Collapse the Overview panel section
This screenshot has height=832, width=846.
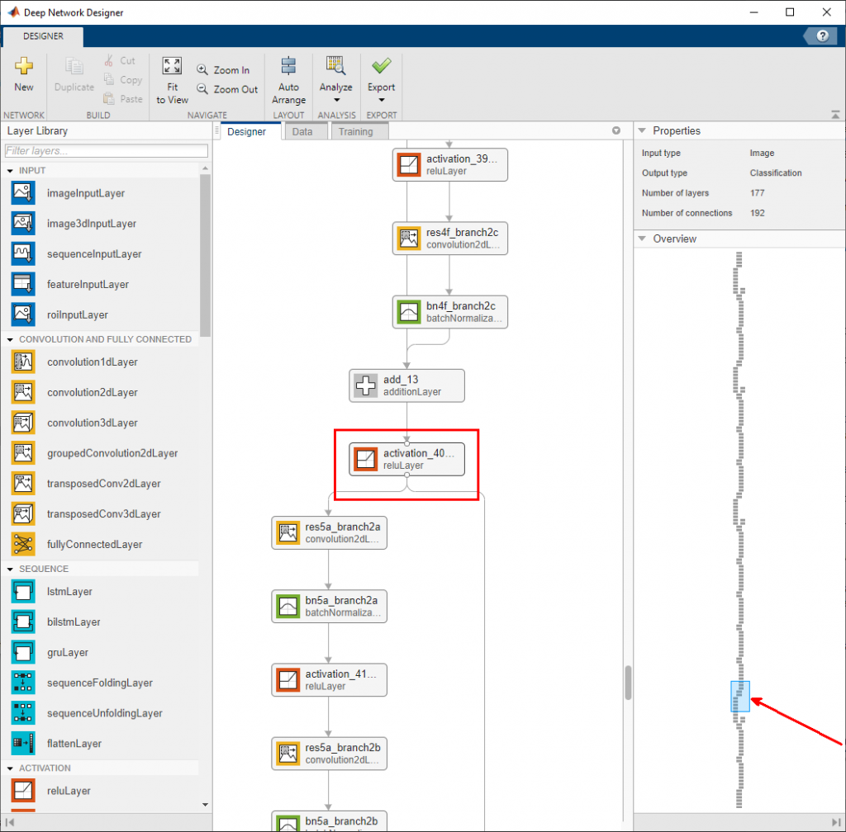643,239
